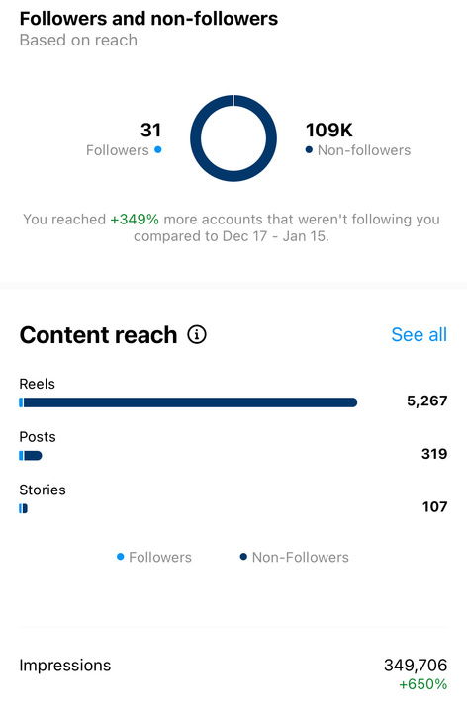Tap the Followers dot beside donut chart
467x712 pixels.
(x=157, y=149)
